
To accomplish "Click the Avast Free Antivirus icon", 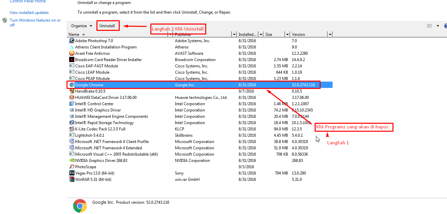I will pyautogui.click(x=72, y=53).
